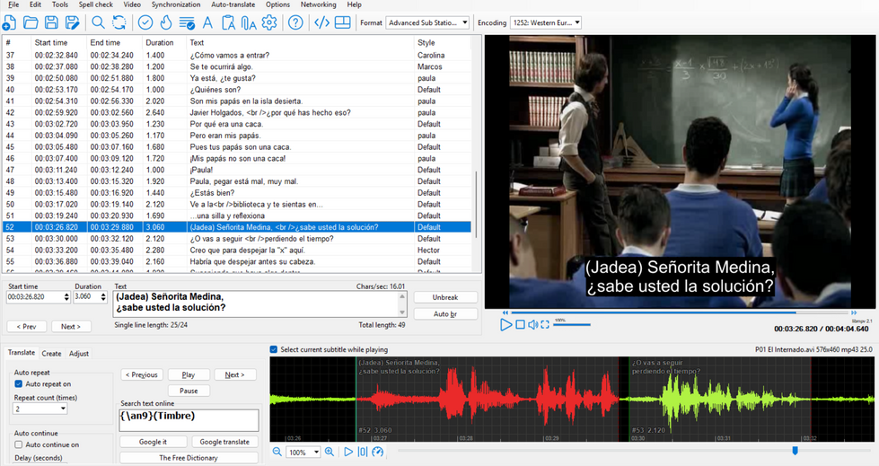Open spell check lines icon

[187, 23]
